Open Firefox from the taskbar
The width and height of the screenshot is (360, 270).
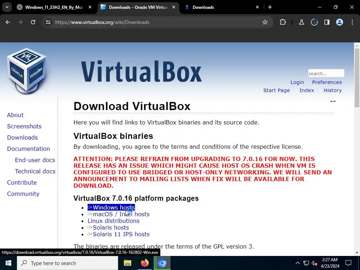[x=144, y=263]
